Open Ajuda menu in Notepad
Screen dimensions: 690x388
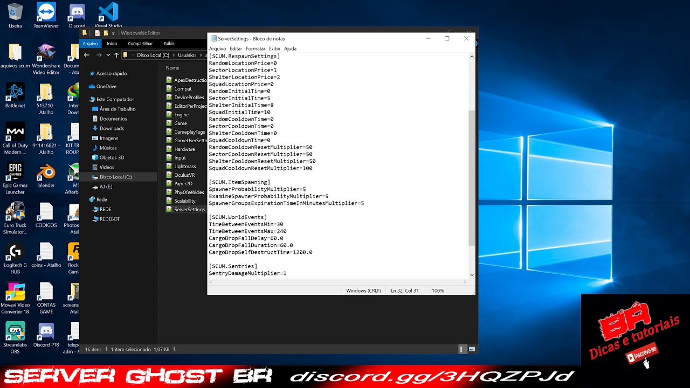(290, 48)
